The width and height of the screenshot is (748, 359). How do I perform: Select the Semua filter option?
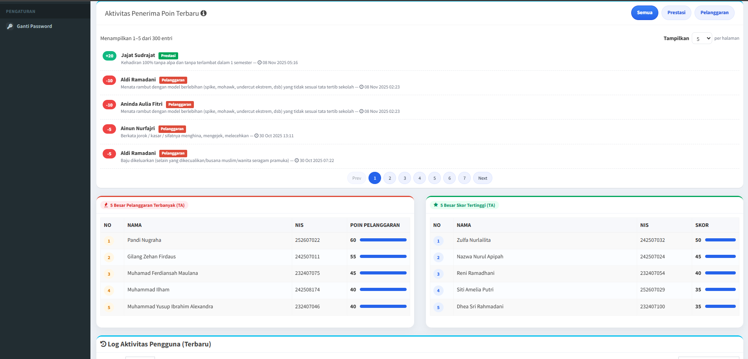645,13
